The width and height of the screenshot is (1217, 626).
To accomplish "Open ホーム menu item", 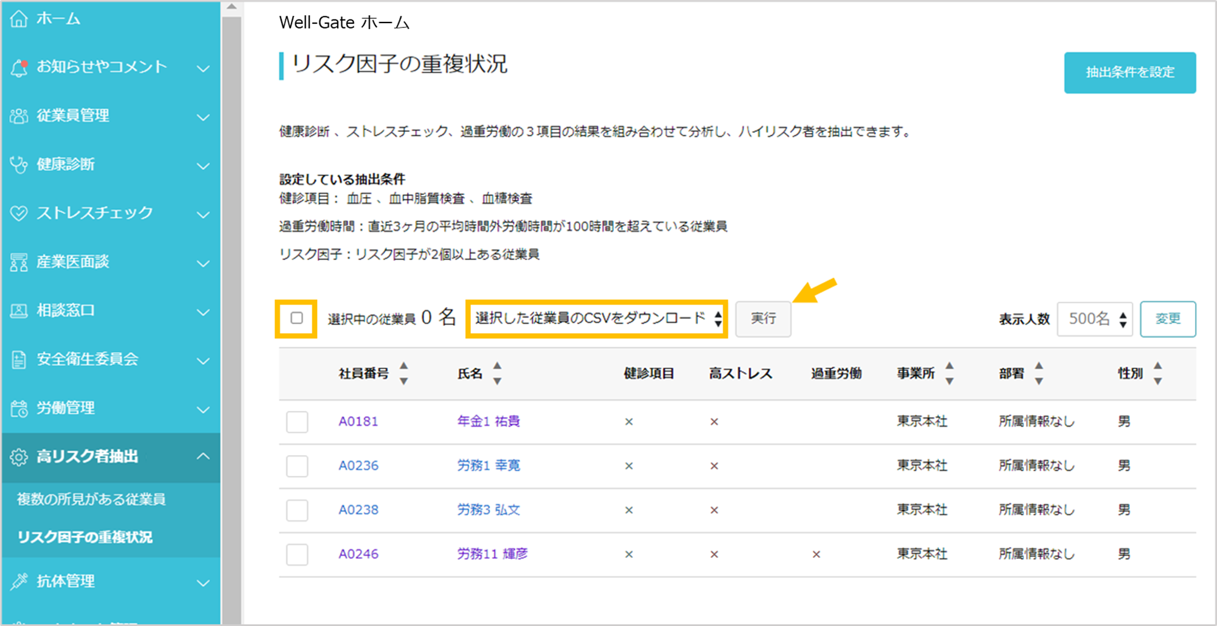I will tap(58, 19).
